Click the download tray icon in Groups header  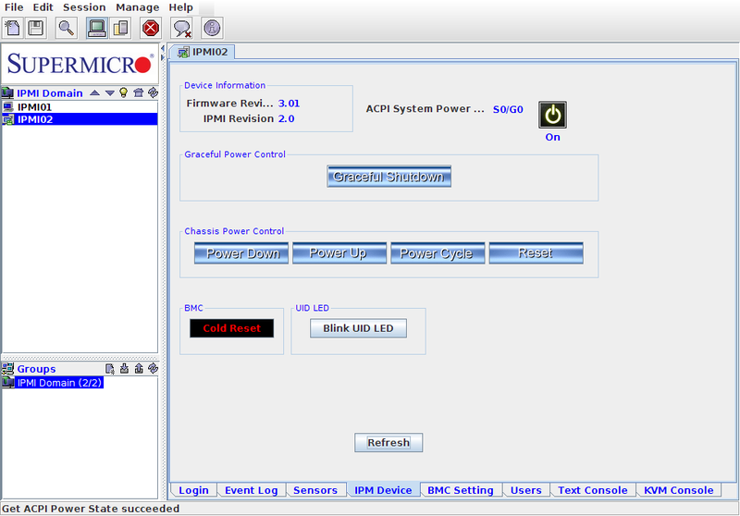124,368
